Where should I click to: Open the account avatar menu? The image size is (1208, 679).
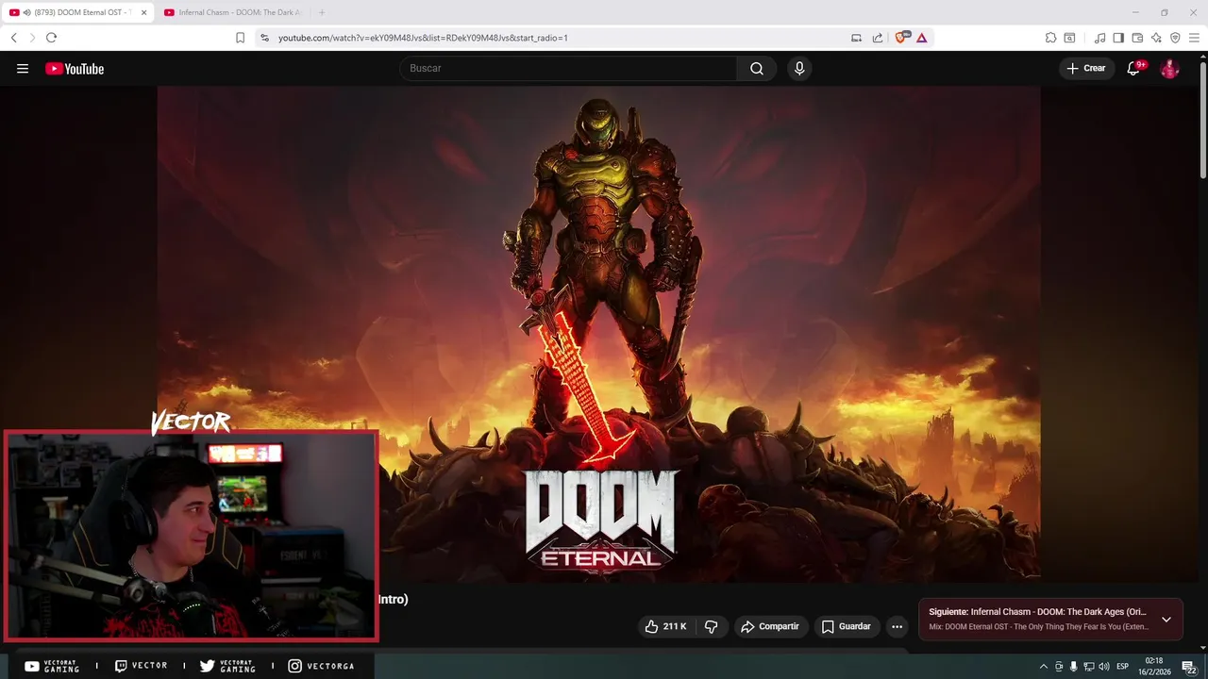click(1169, 68)
